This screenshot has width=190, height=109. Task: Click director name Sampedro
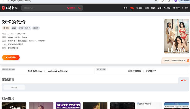click(x=21, y=34)
